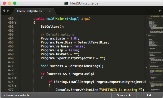Click line number 471 in the gutter
The width and height of the screenshot is (163, 98).
(x=11, y=66)
